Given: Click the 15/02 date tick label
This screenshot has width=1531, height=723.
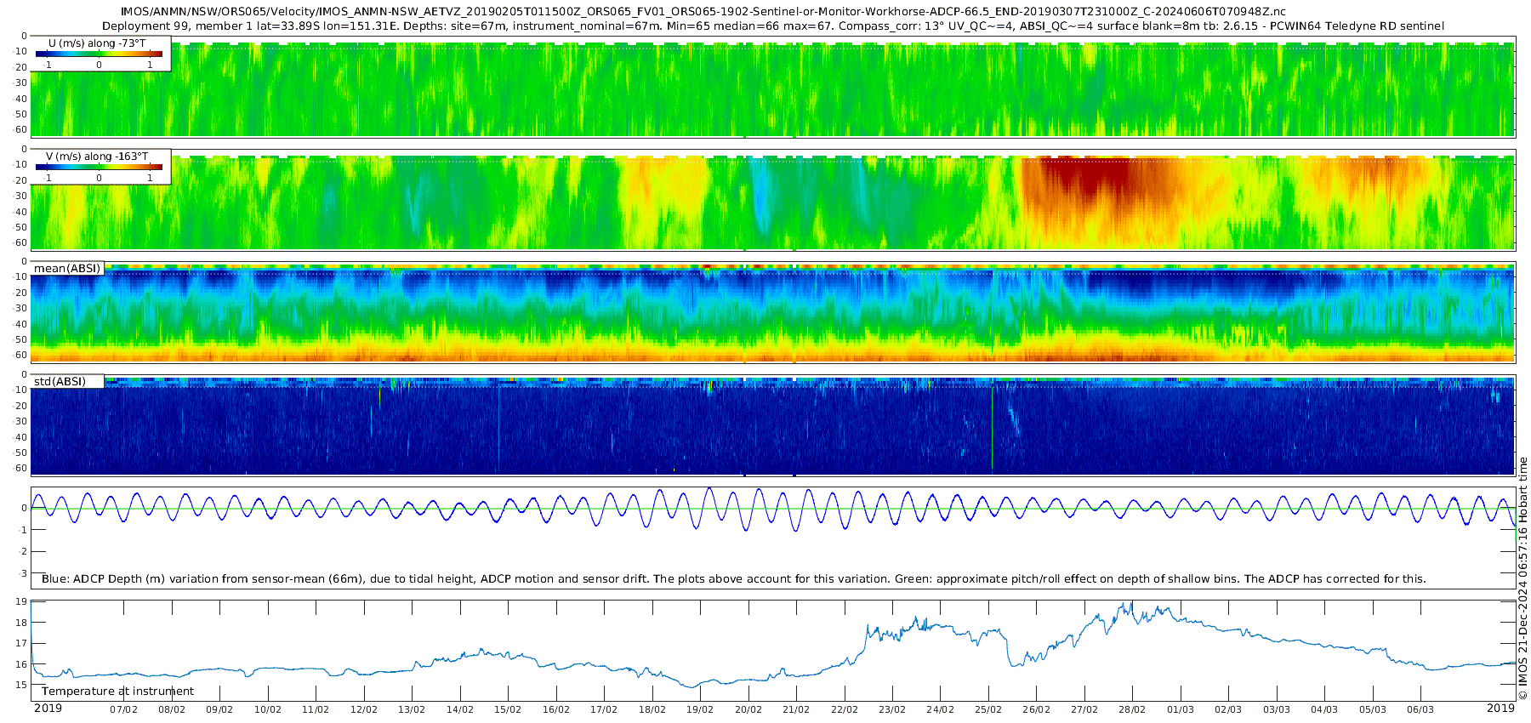Looking at the screenshot, I should [508, 709].
